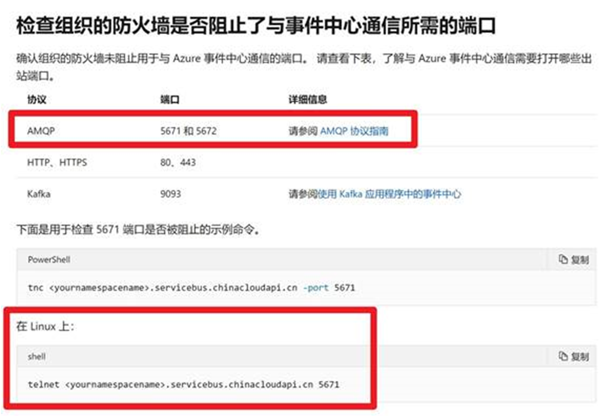The image size is (606, 417).
Task: Click the 详细信息 column header
Action: pos(307,99)
